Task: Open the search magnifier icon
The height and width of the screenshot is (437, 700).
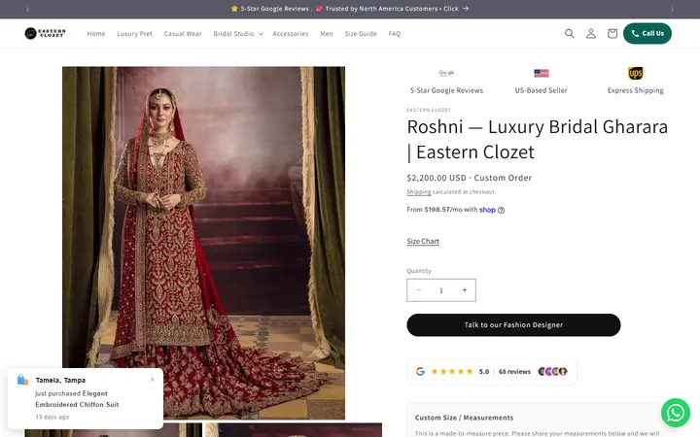Action: coord(569,33)
